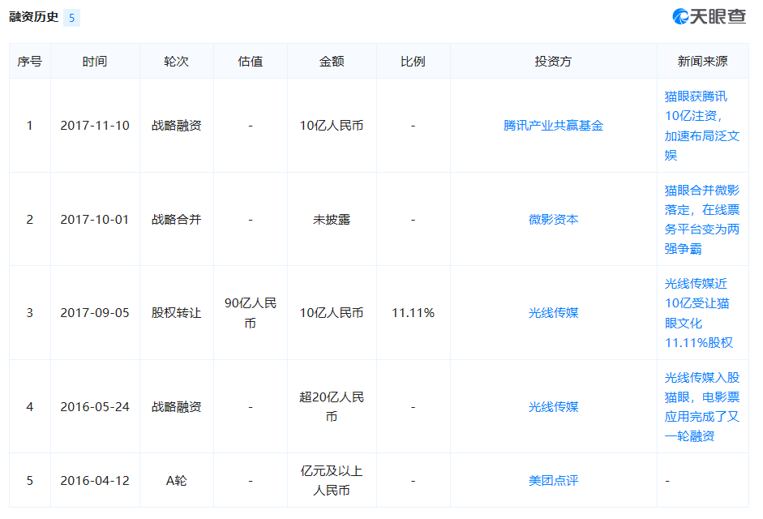This screenshot has width=763, height=519.
Task: Click the 估值 column header
Action: pyautogui.click(x=250, y=62)
